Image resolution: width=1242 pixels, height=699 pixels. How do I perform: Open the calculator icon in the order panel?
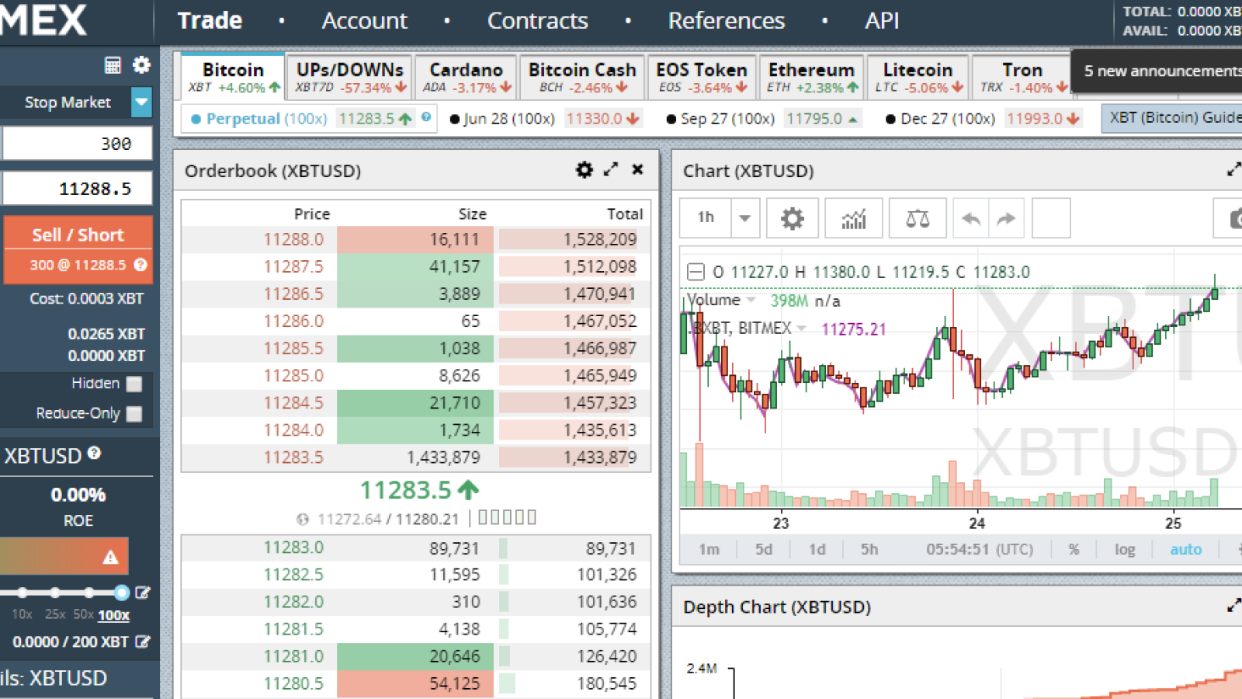(x=113, y=65)
